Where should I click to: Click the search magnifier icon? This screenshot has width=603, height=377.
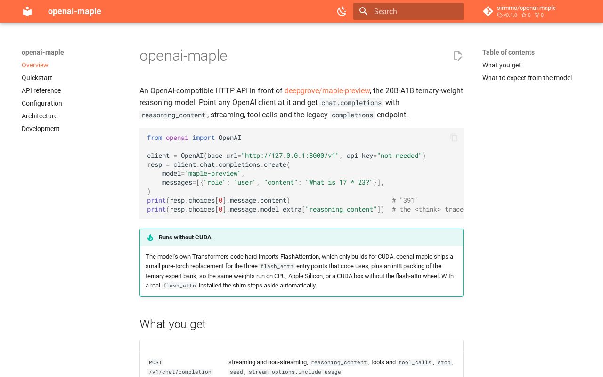pos(363,11)
